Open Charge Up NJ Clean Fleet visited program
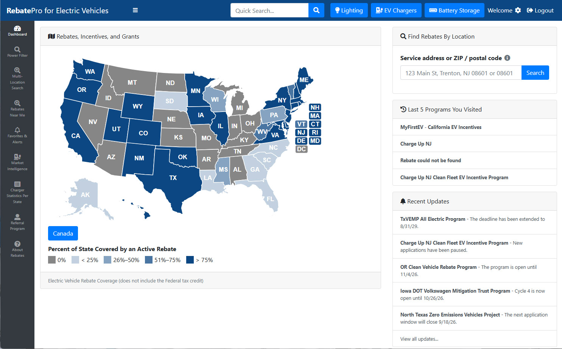Image resolution: width=562 pixels, height=349 pixels. point(454,177)
